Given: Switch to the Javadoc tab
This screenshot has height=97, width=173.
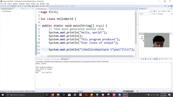Looking at the screenshot, I should point(47,59).
